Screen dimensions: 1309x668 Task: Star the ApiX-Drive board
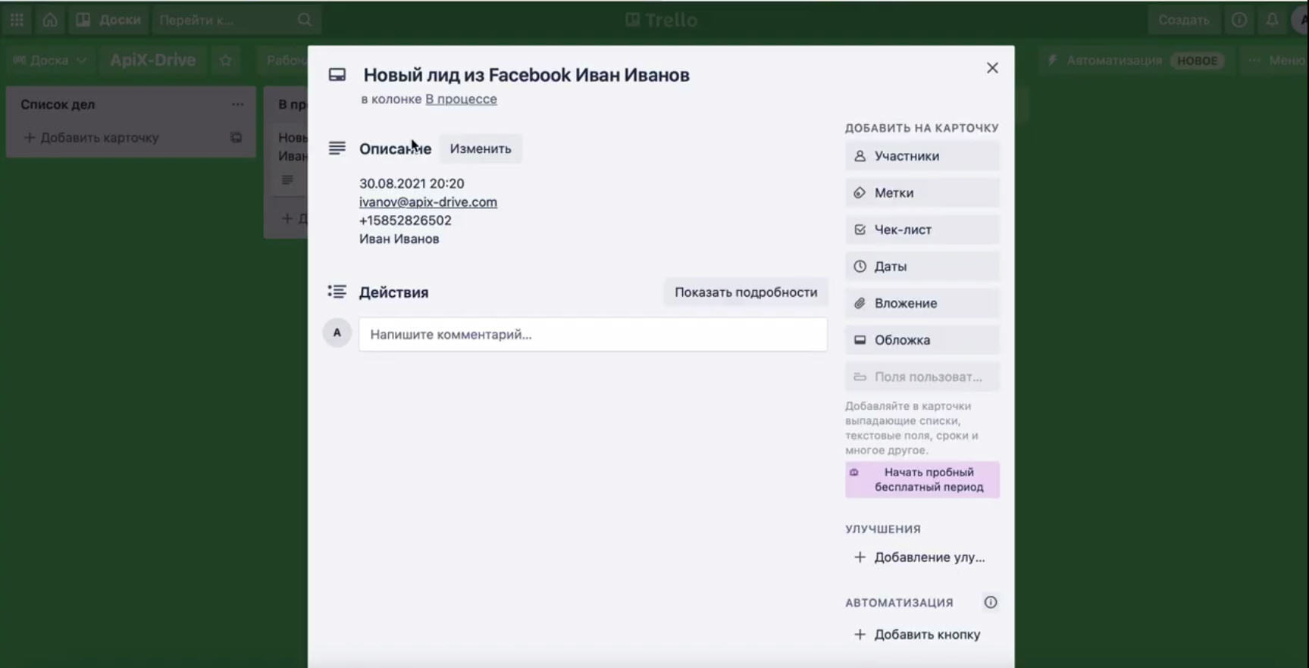[x=226, y=61]
